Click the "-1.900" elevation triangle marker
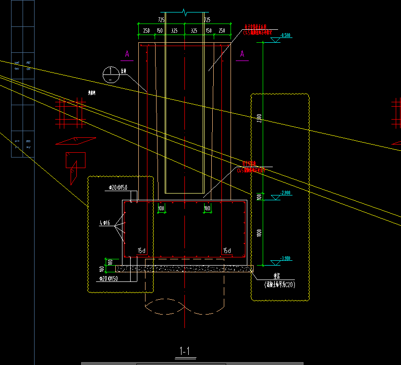This screenshot has height=365, width=401. [276, 263]
